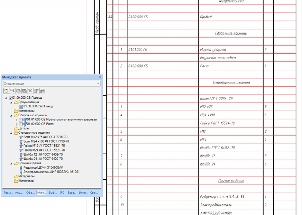The height and width of the screenshot is (215, 302).
Task: Click the new item icon in project manager toolbar
Action: pos(6,91)
